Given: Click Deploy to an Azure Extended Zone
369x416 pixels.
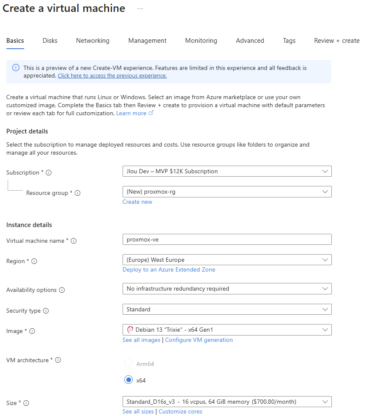Looking at the screenshot, I should (169, 269).
